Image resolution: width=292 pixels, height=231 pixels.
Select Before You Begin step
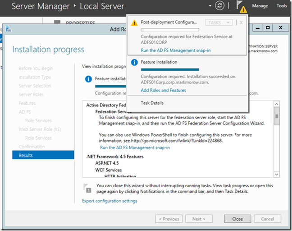36,69
